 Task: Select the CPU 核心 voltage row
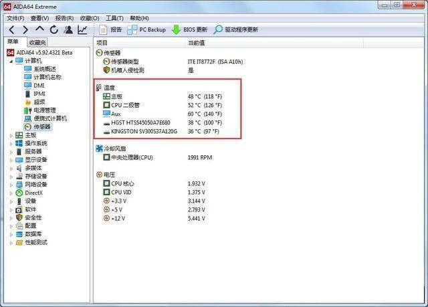click(x=154, y=184)
